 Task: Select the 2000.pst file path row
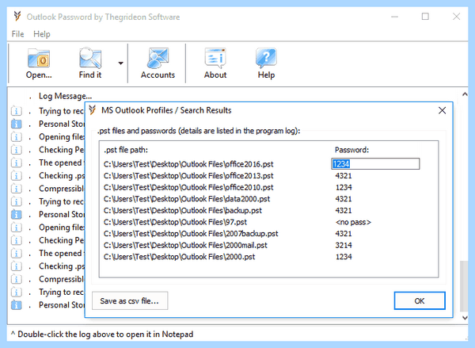point(179,256)
